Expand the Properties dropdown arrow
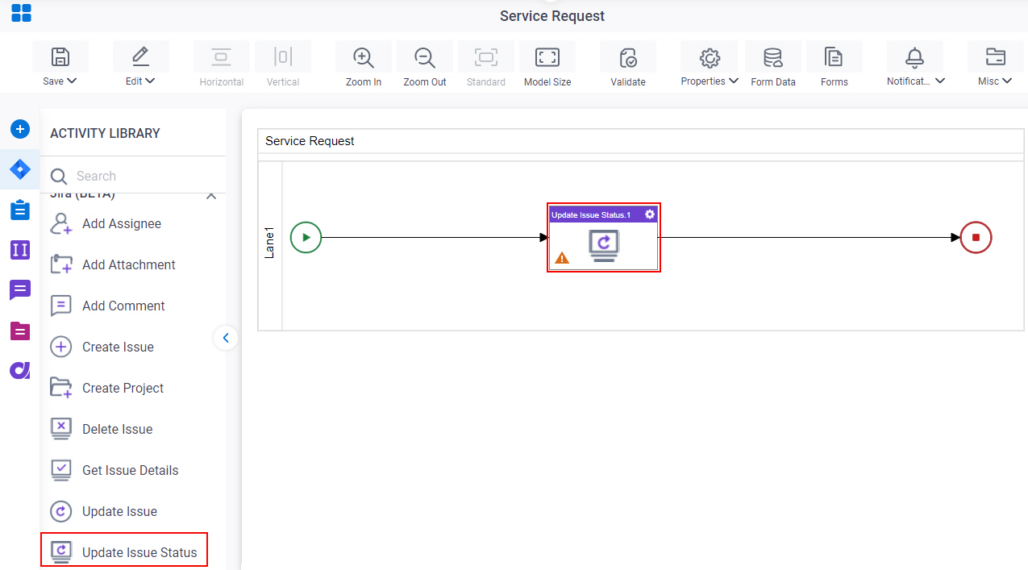1028x570 pixels. click(x=734, y=81)
